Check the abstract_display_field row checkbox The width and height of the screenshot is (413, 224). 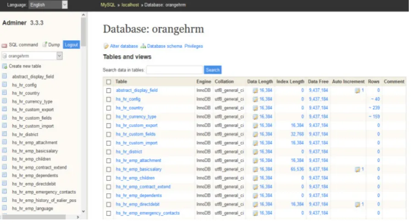109,91
